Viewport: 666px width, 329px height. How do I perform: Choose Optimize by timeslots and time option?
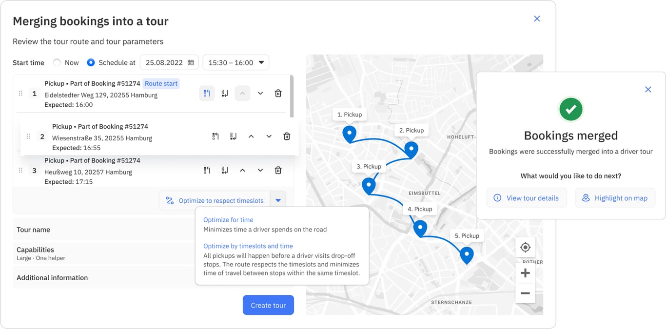(248, 246)
